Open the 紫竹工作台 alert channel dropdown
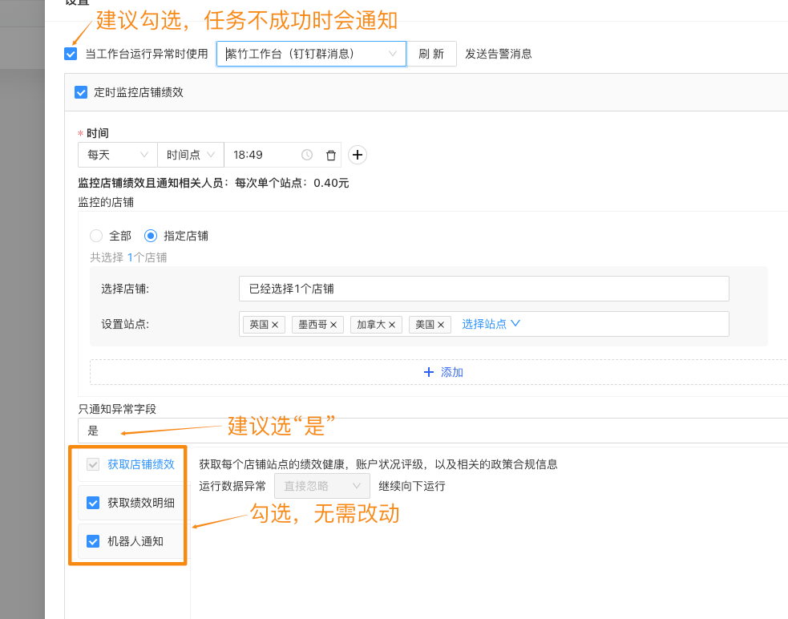The image size is (788, 619). tap(311, 54)
